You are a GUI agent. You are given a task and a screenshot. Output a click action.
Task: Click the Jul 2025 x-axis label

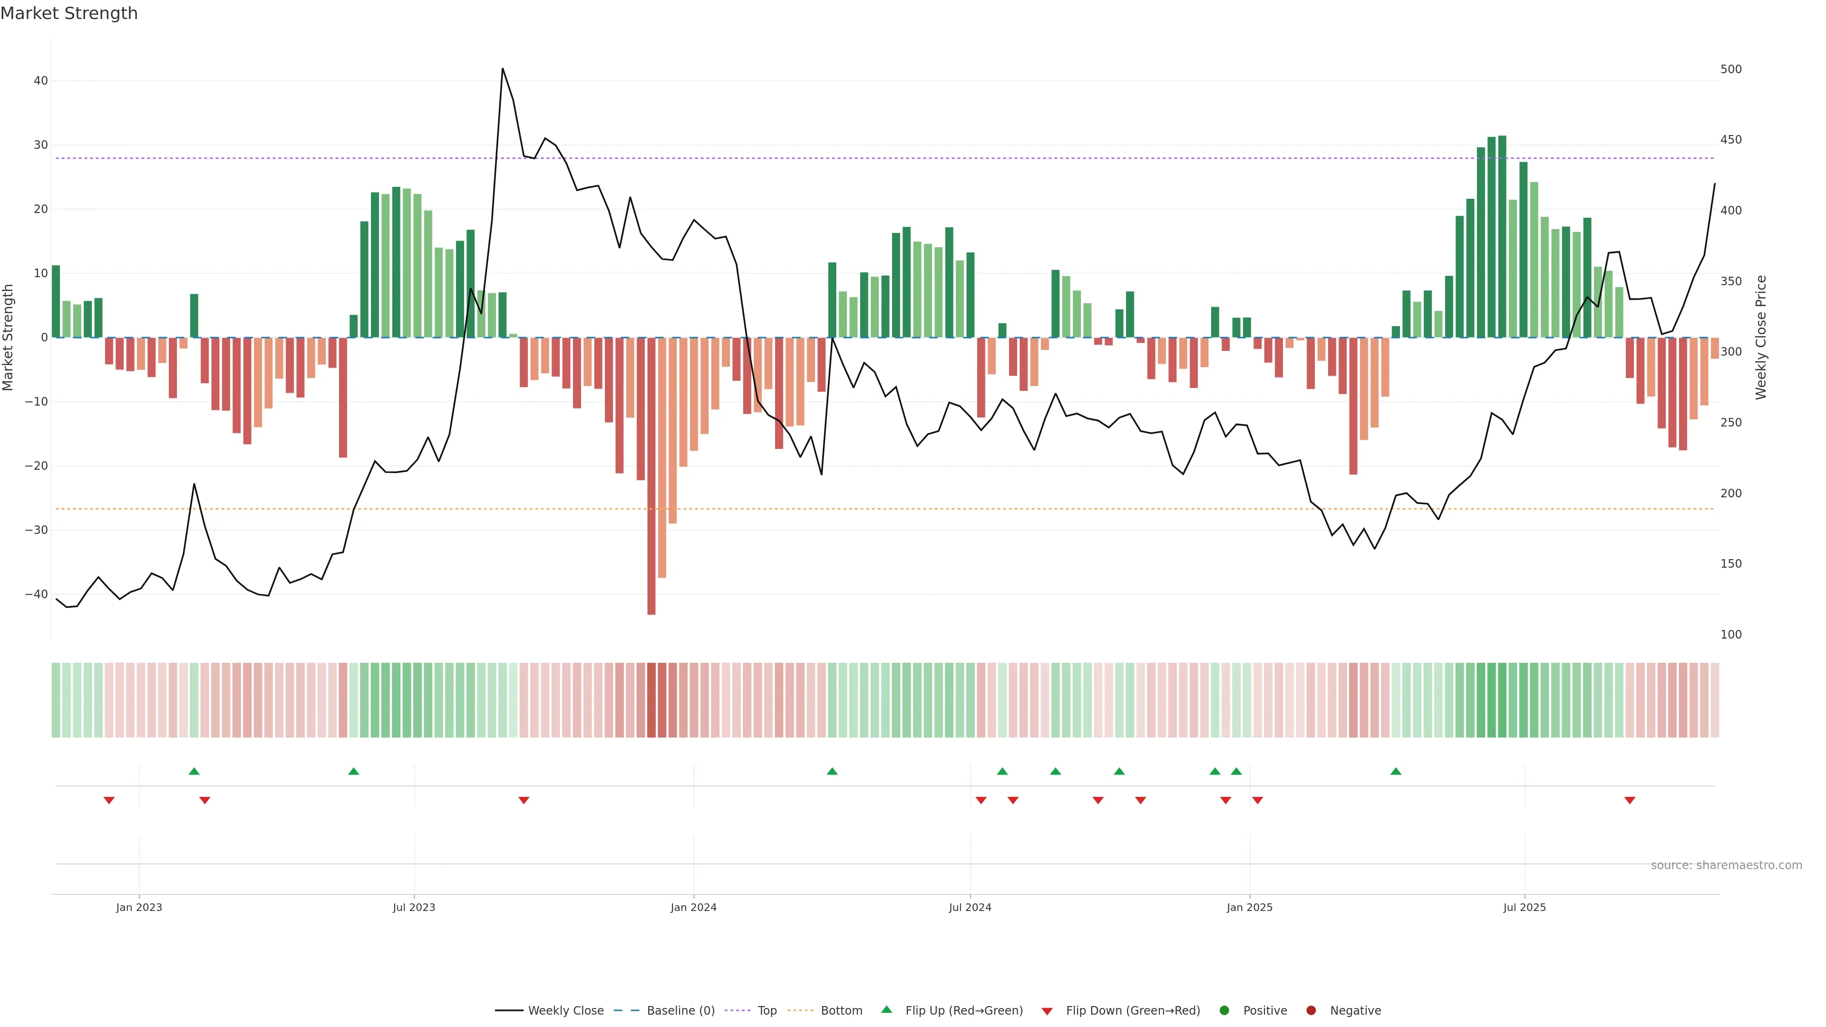click(1524, 907)
